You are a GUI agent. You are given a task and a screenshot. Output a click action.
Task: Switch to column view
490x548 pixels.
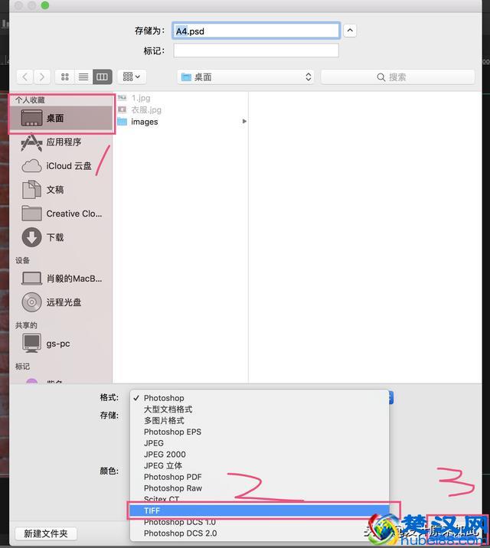(x=102, y=77)
